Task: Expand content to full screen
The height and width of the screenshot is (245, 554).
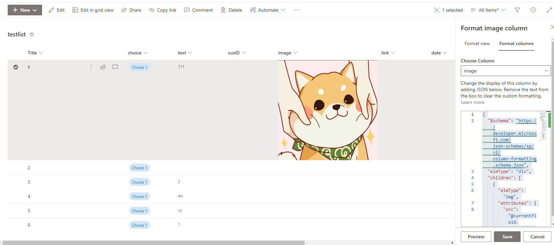Action: (x=549, y=10)
